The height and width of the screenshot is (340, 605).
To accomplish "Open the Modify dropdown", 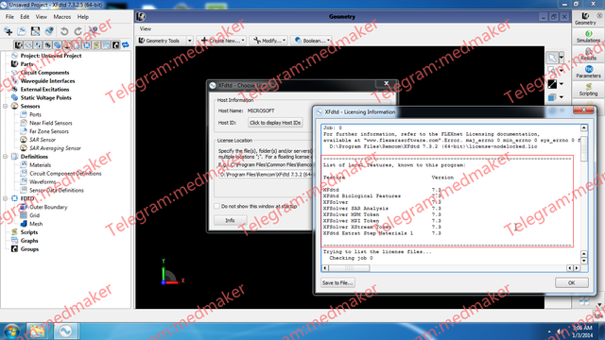I will tap(268, 41).
